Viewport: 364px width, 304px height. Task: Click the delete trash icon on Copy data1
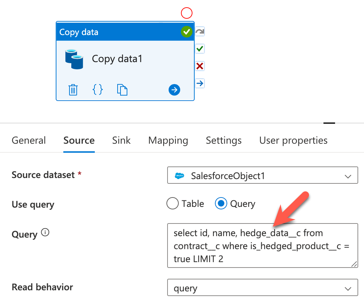click(x=73, y=90)
